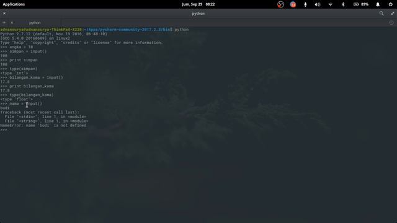Close the terminal window
Image resolution: width=397 pixels, height=223 pixels.
click(4, 14)
